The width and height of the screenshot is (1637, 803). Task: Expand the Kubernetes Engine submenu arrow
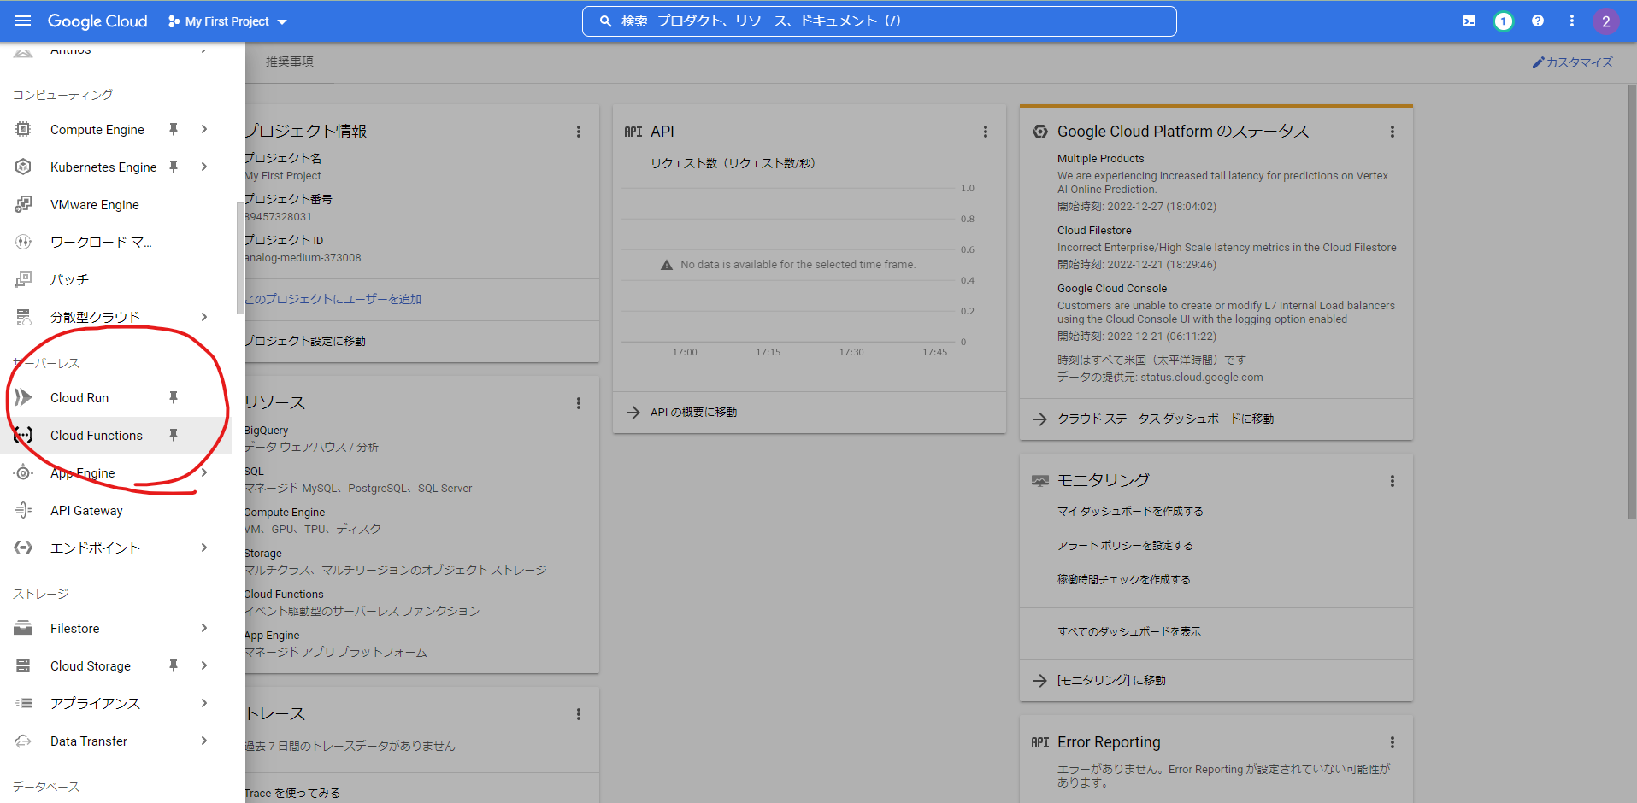pyautogui.click(x=204, y=167)
